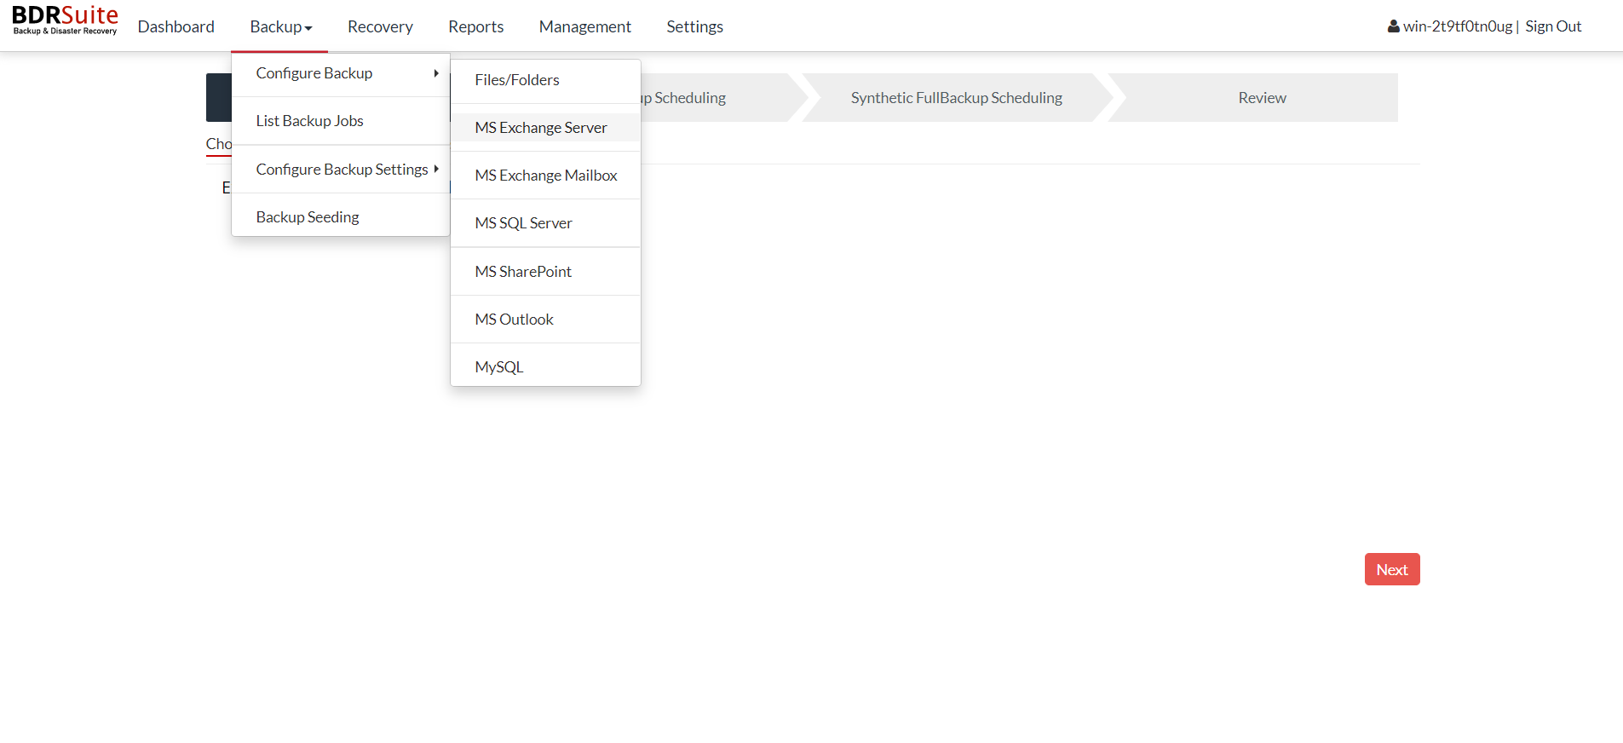The height and width of the screenshot is (743, 1623).
Task: Click the red Next button
Action: click(x=1392, y=569)
